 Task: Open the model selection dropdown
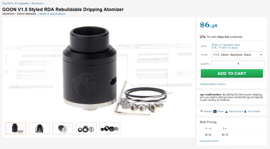point(237,55)
